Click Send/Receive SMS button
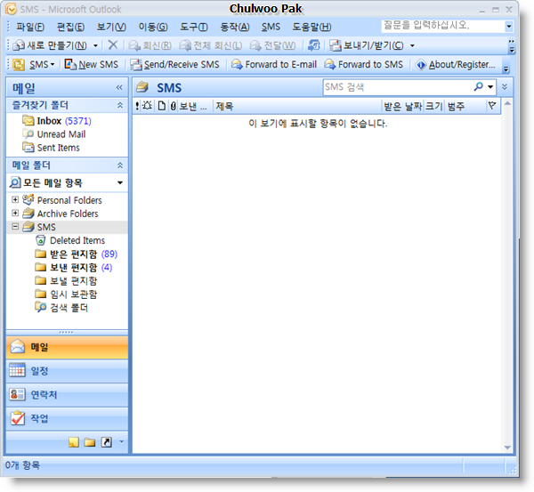Screen dimensions: 534x492 [175, 64]
